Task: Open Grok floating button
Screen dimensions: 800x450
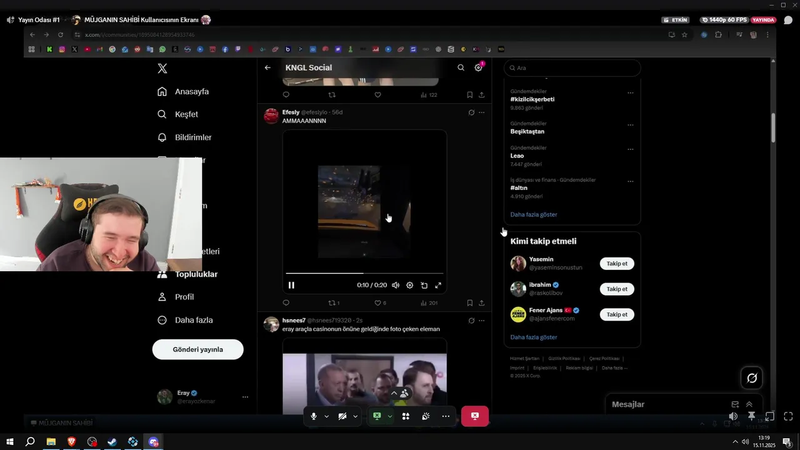Action: (x=752, y=378)
